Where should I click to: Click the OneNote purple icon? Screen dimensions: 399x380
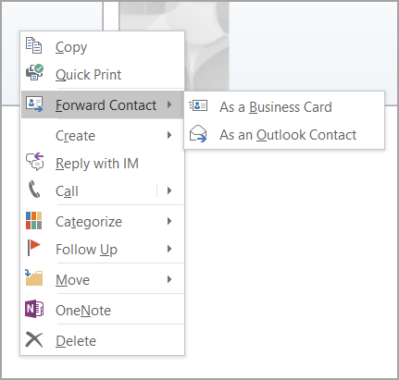coord(34,309)
